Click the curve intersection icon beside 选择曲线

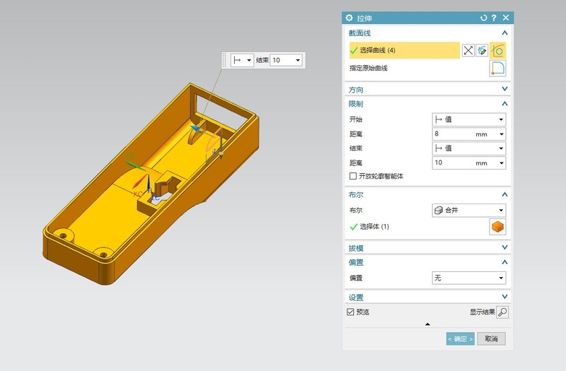[x=468, y=50]
